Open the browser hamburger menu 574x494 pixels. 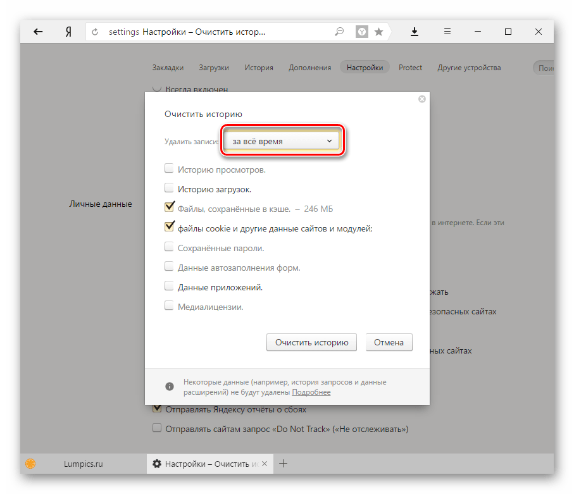(447, 32)
